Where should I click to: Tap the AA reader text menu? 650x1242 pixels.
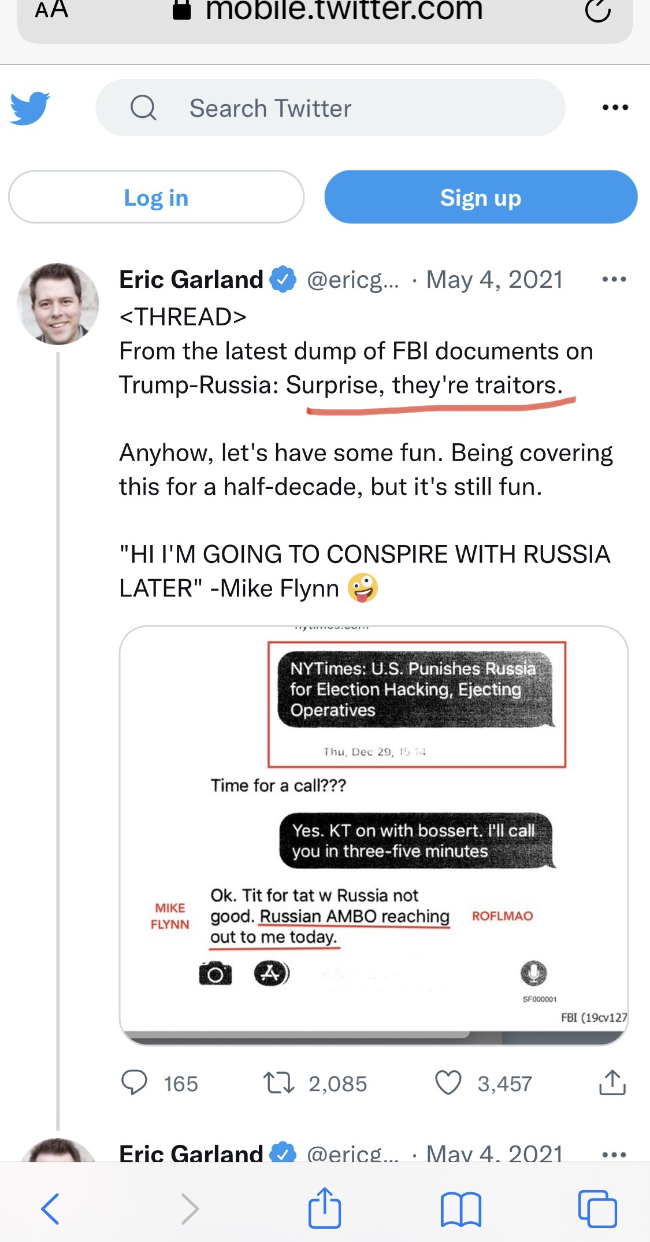pos(51,10)
